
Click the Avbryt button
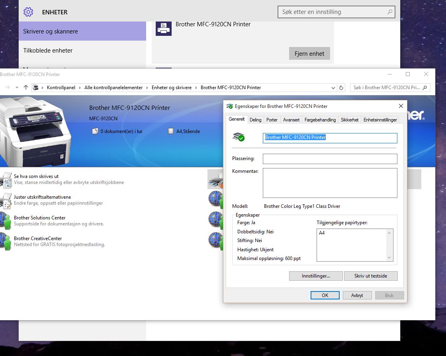(x=357, y=295)
